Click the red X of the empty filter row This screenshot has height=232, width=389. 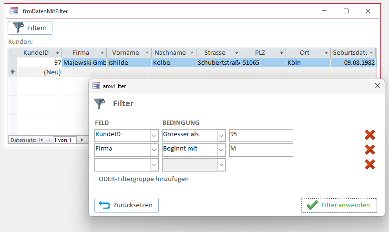click(x=369, y=164)
